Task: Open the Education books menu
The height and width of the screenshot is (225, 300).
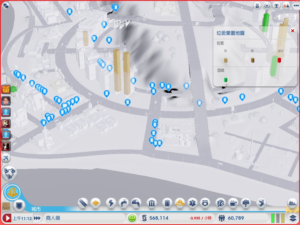Action: point(220,203)
